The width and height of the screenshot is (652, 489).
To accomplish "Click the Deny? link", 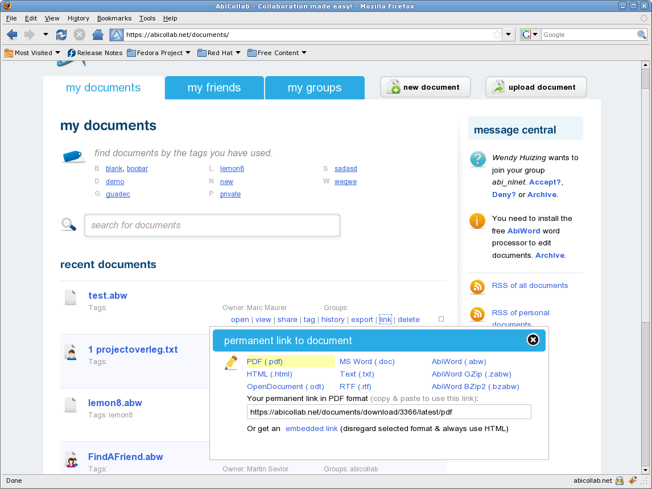I will (504, 194).
